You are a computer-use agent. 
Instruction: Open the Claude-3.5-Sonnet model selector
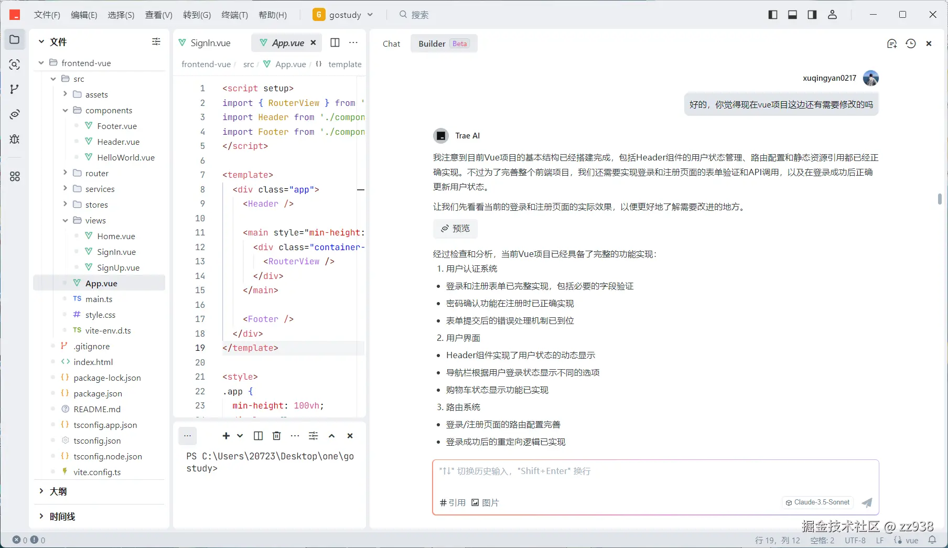pyautogui.click(x=817, y=502)
